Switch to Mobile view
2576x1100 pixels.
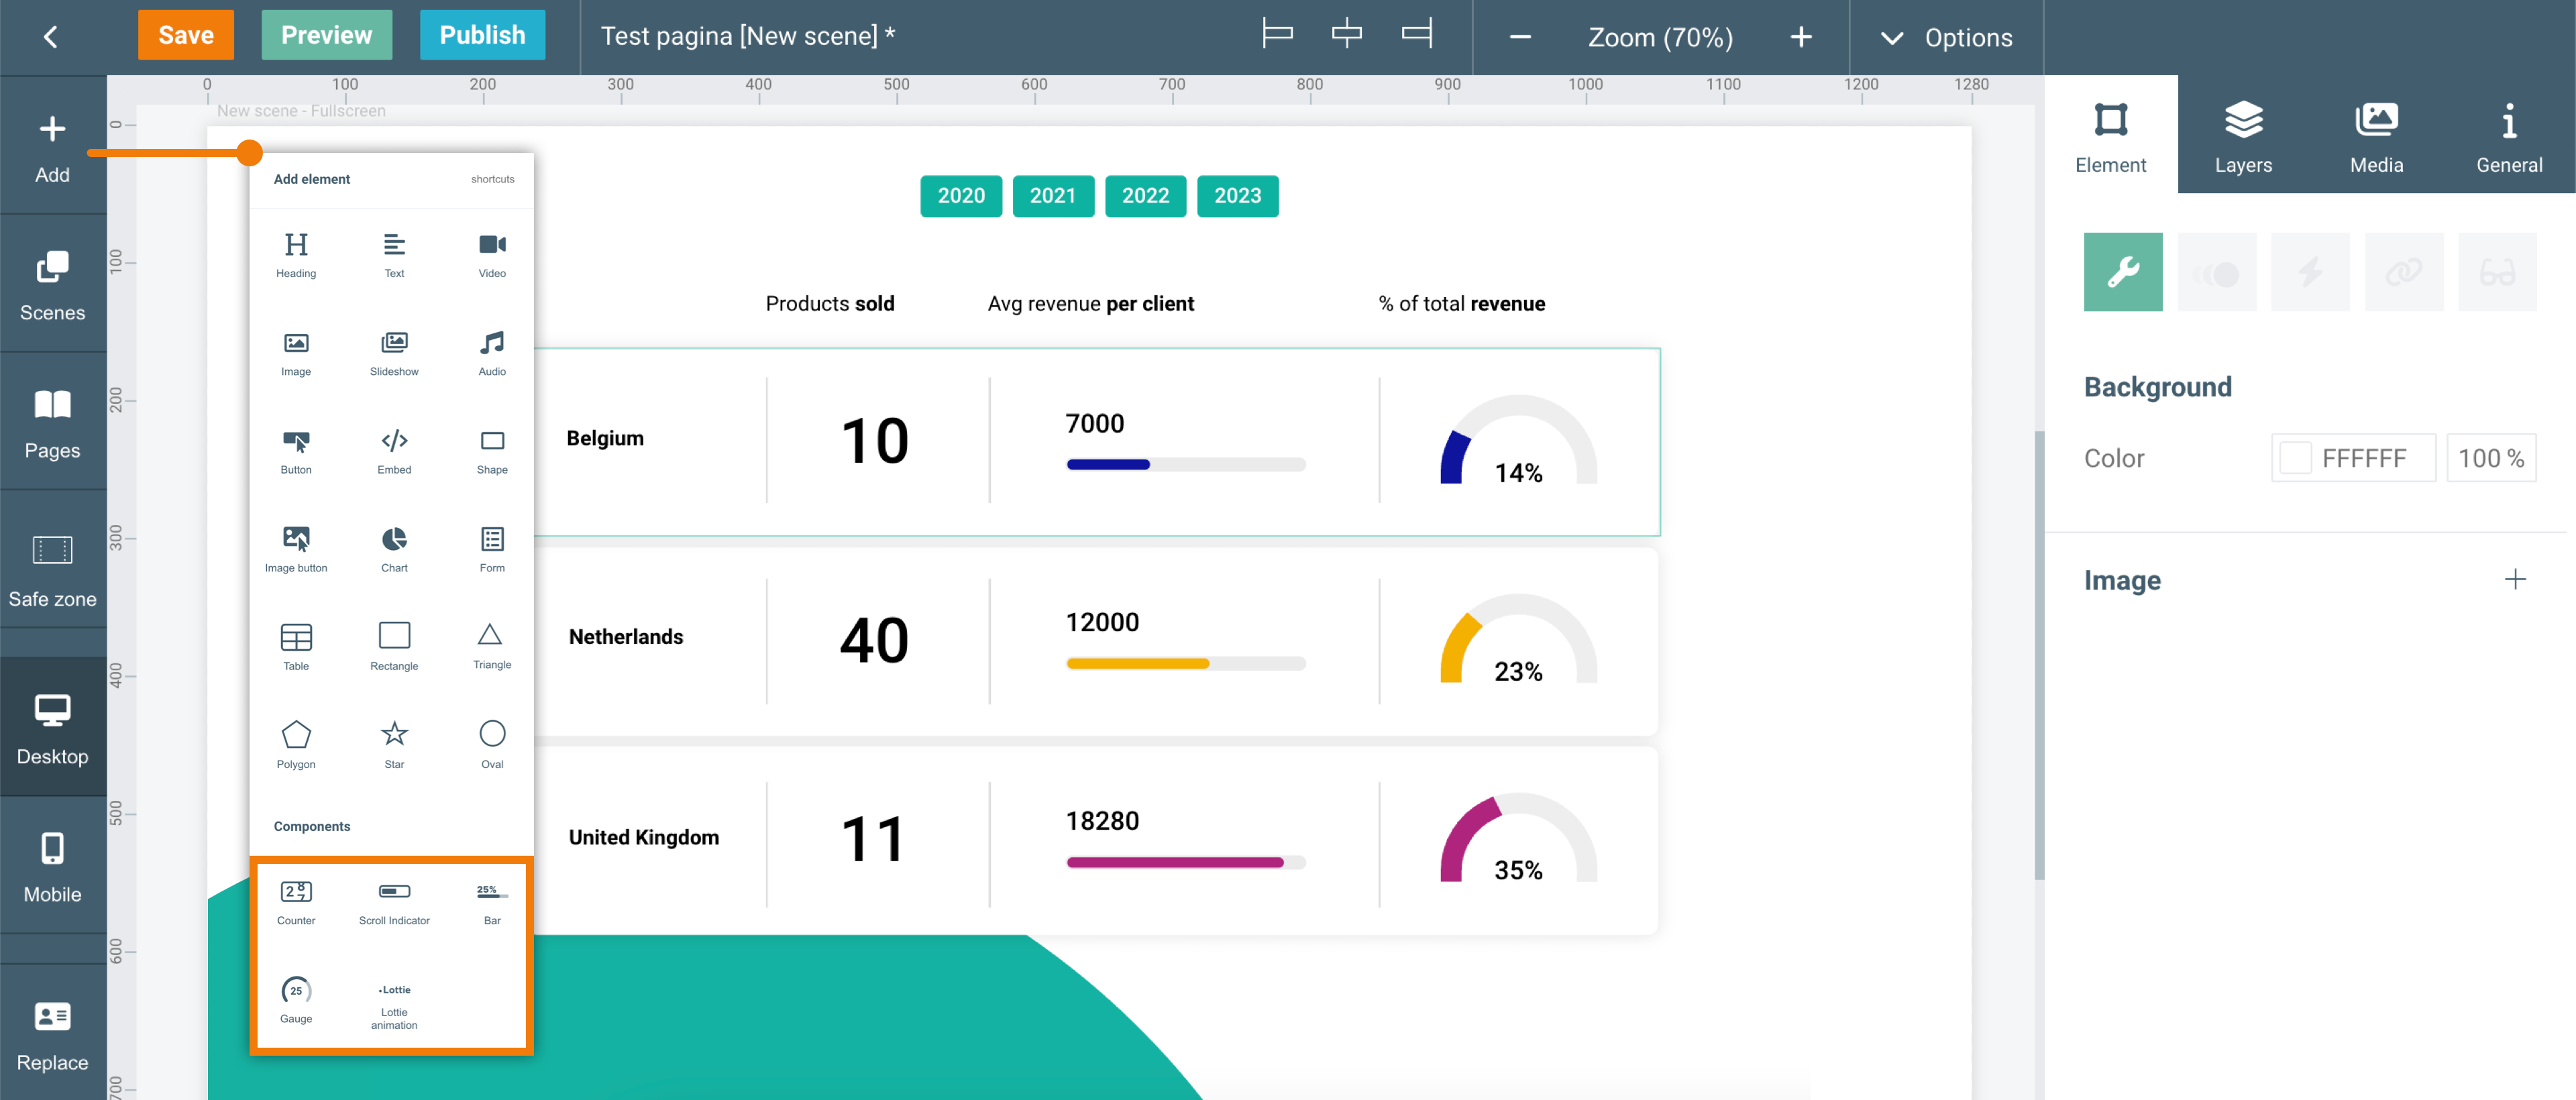(52, 867)
